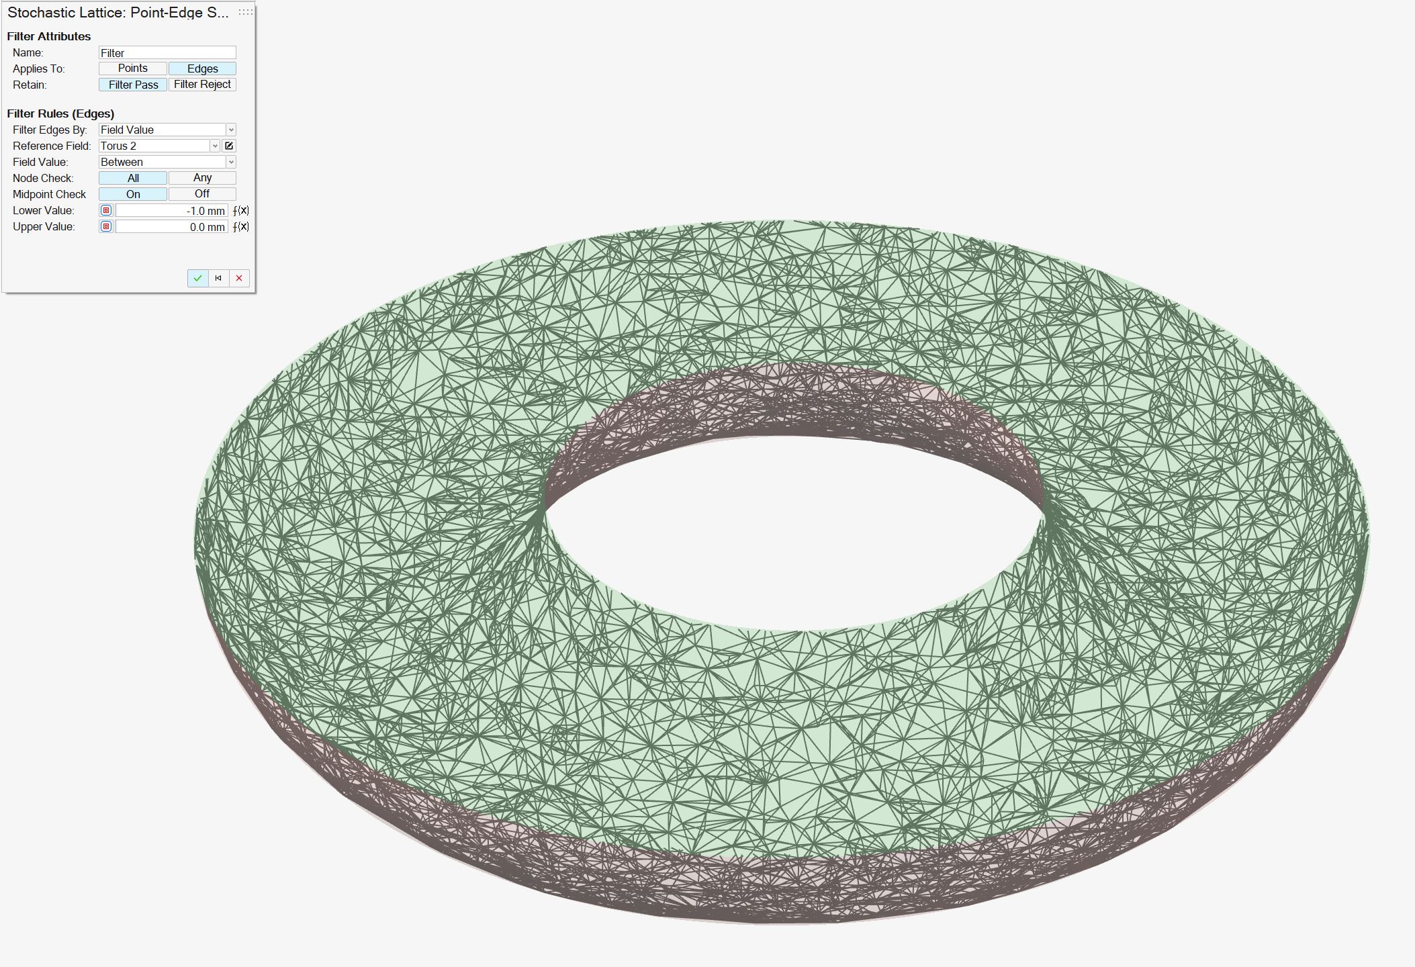Select the Edges option under Applies To
The height and width of the screenshot is (967, 1415).
[x=202, y=68]
